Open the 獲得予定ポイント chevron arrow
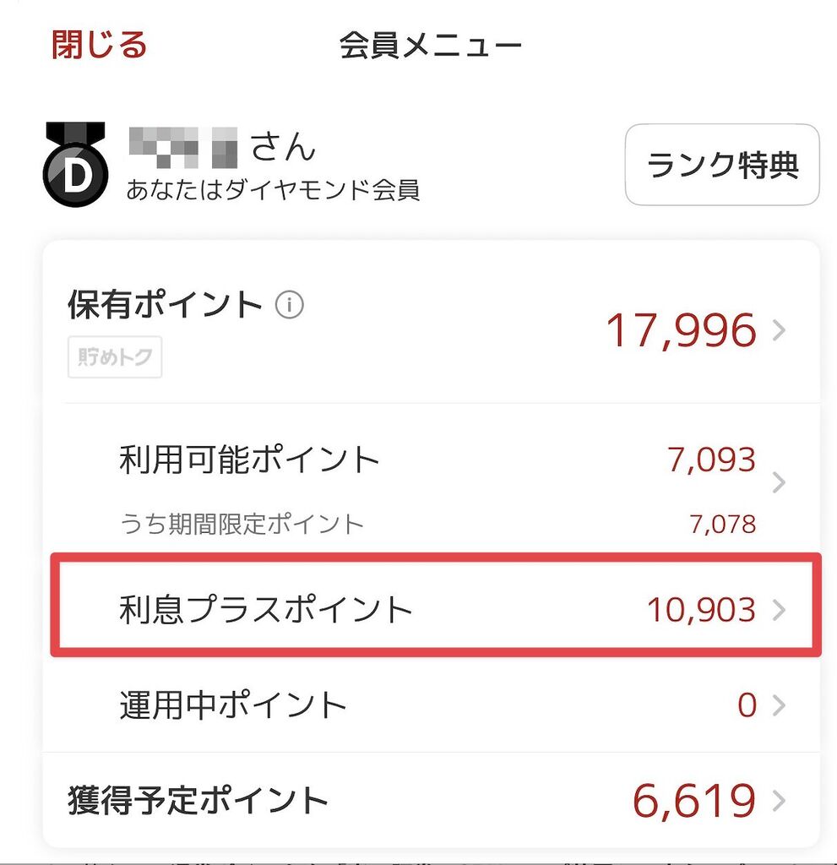Image resolution: width=837 pixels, height=865 pixels. pyautogui.click(x=779, y=801)
